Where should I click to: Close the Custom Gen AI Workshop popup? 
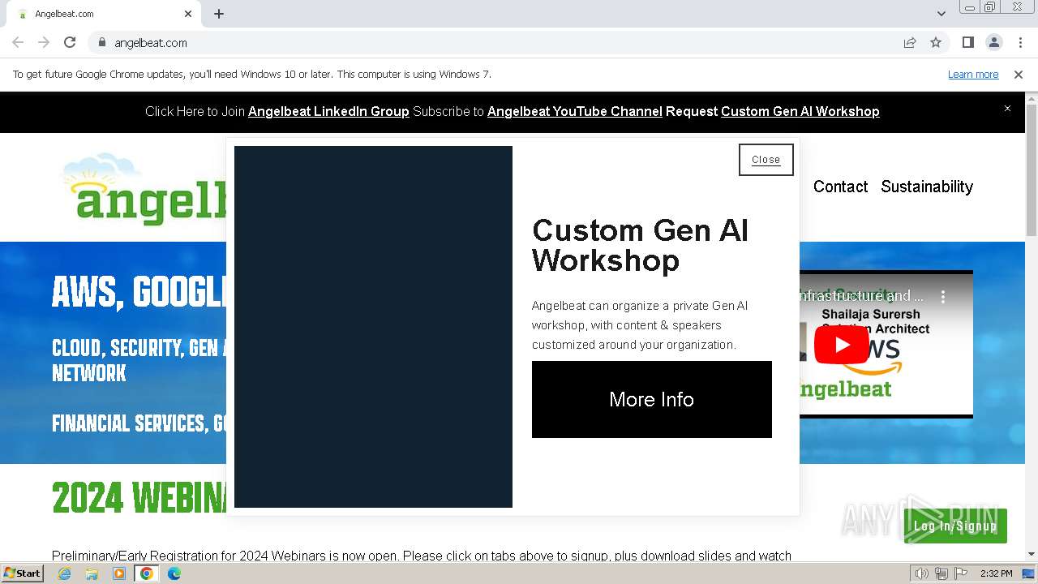tap(766, 160)
